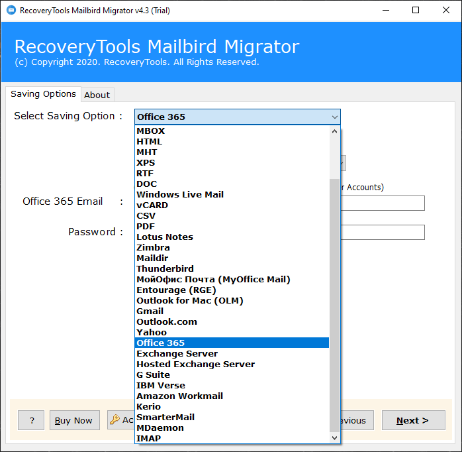Click the scroll-down arrow in the dropdown list
Image resolution: width=462 pixels, height=452 pixels.
334,438
